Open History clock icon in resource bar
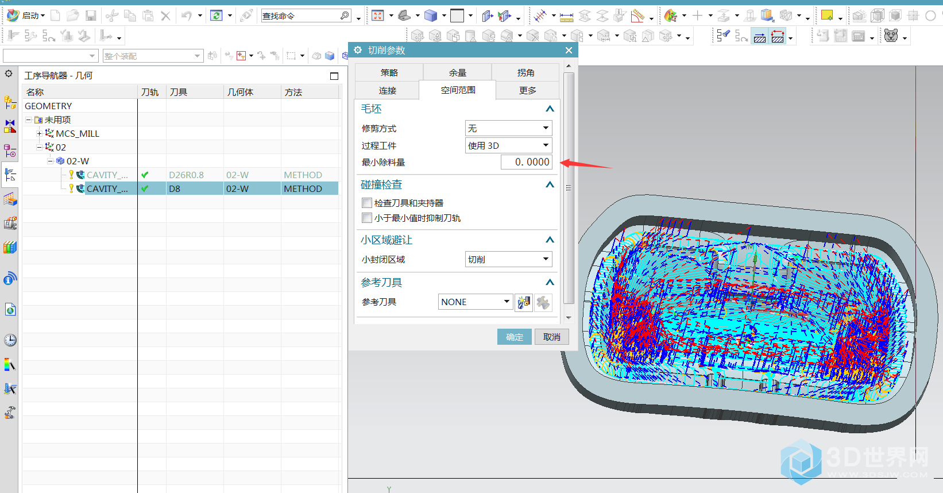 click(10, 340)
